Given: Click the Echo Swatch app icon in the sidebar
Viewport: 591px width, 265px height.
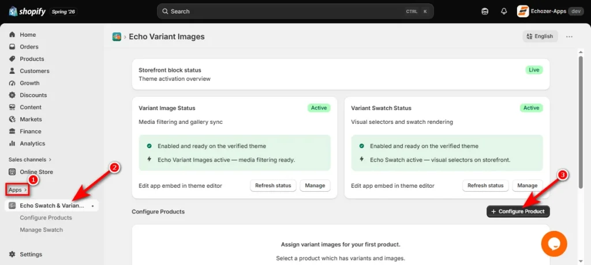Looking at the screenshot, I should [x=12, y=206].
